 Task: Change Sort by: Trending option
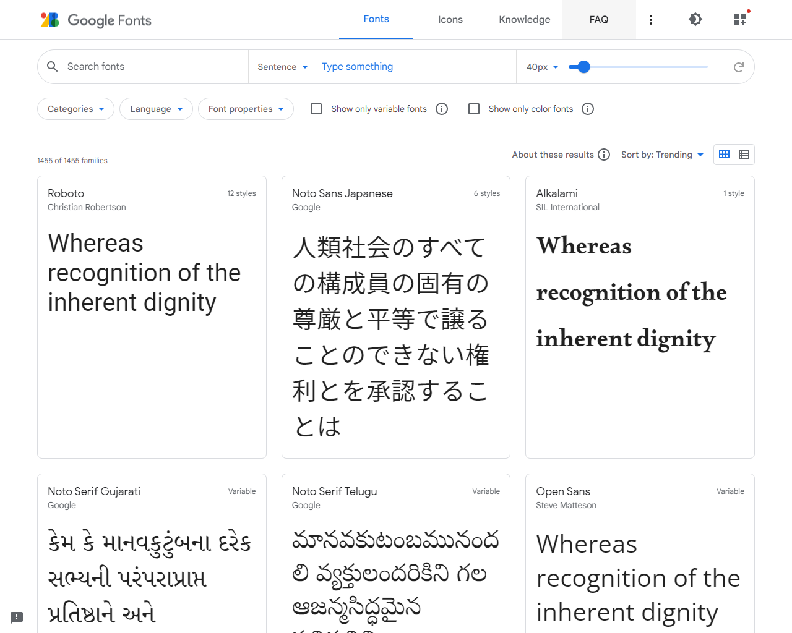(x=662, y=154)
